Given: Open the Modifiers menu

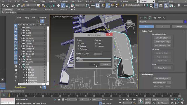Looking at the screenshot, I should coord(52,1).
